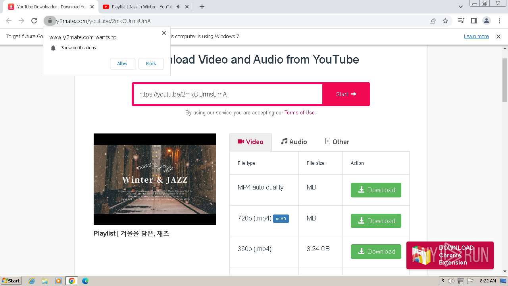Click the browser forward arrow
Viewport: 508px width, 286px height.
[21, 21]
